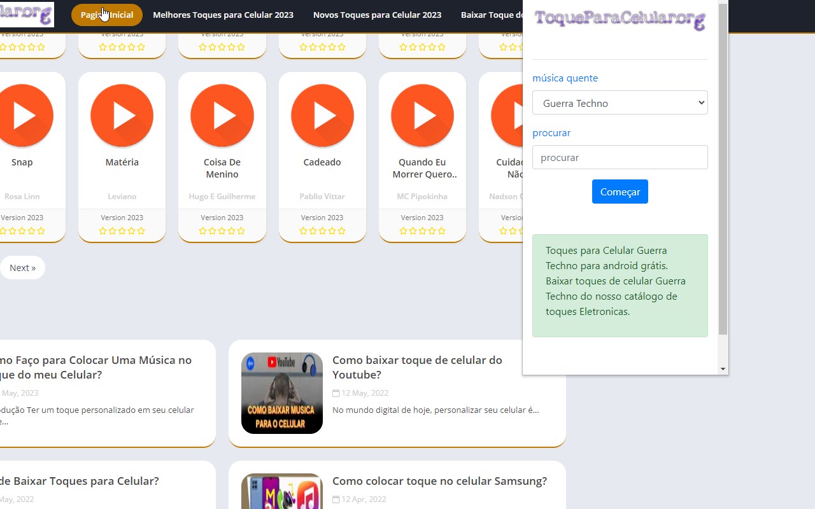The height and width of the screenshot is (509, 815).
Task: Open the Coisa De Menino title link
Action: [x=222, y=168]
